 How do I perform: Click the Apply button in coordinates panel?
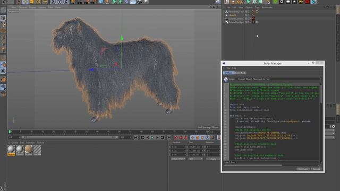(x=213, y=159)
